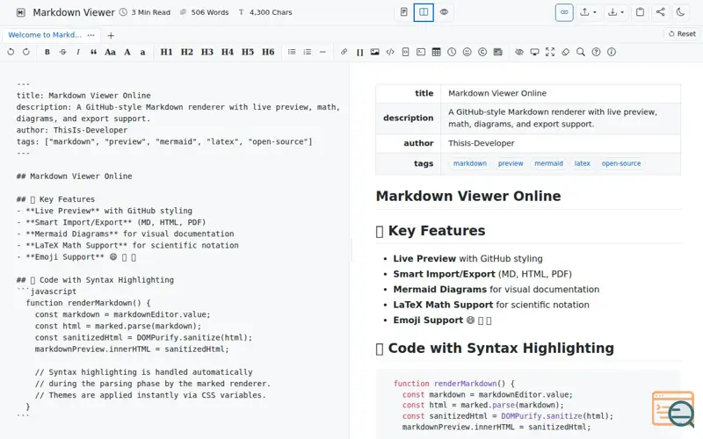Screen dimensions: 703x439
Task: Insert a Heading 6 with H6
Action: pyautogui.click(x=268, y=52)
